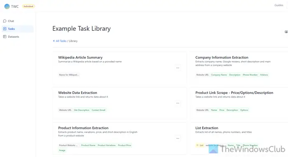Click the Contact Email tag

(98, 110)
